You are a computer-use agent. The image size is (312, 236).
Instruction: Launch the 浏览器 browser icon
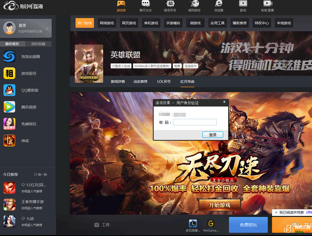[219, 3]
